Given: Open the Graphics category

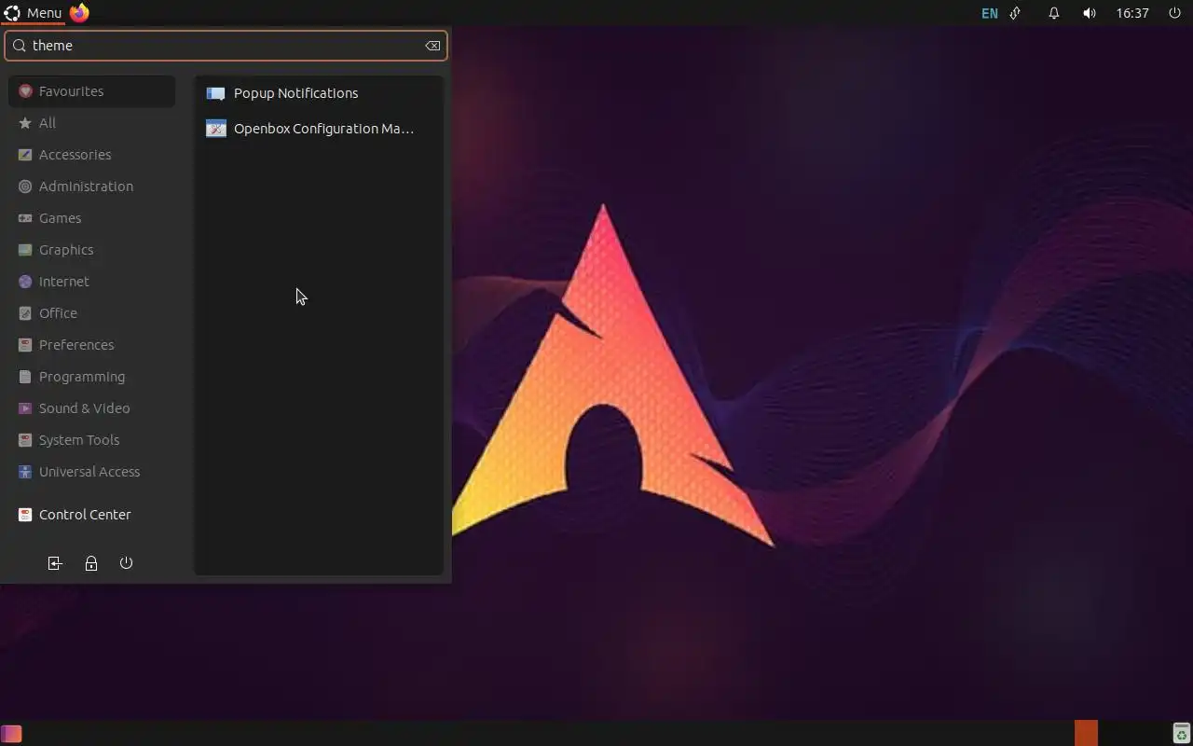Looking at the screenshot, I should 91,250.
